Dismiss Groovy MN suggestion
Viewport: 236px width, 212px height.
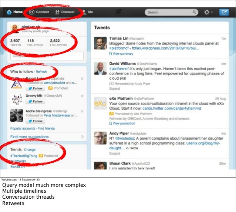point(82,96)
